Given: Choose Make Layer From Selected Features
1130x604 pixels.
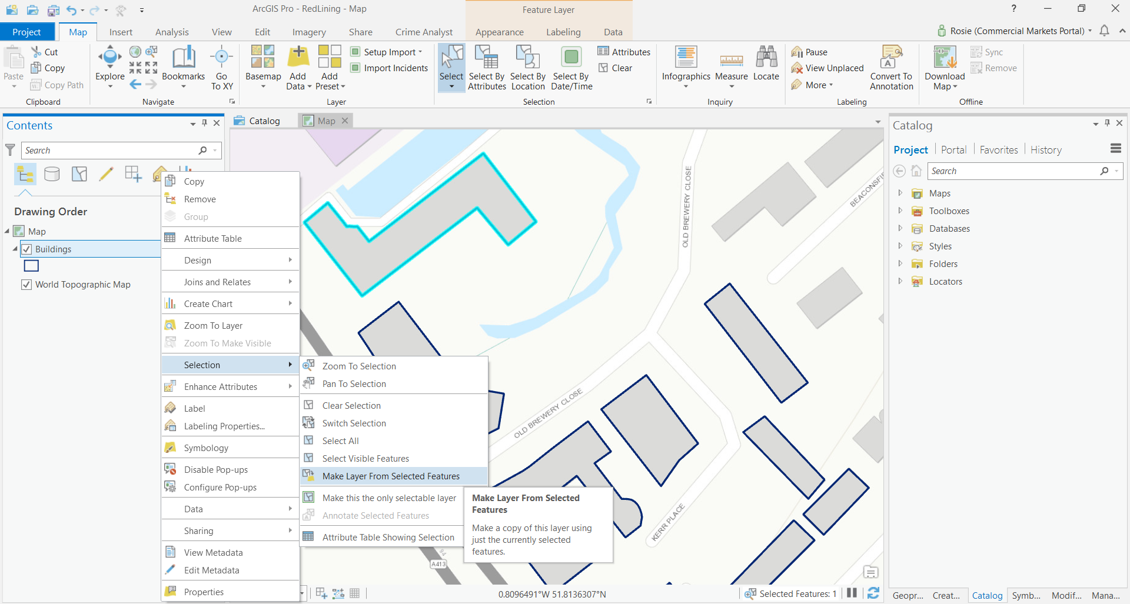Looking at the screenshot, I should [x=394, y=476].
